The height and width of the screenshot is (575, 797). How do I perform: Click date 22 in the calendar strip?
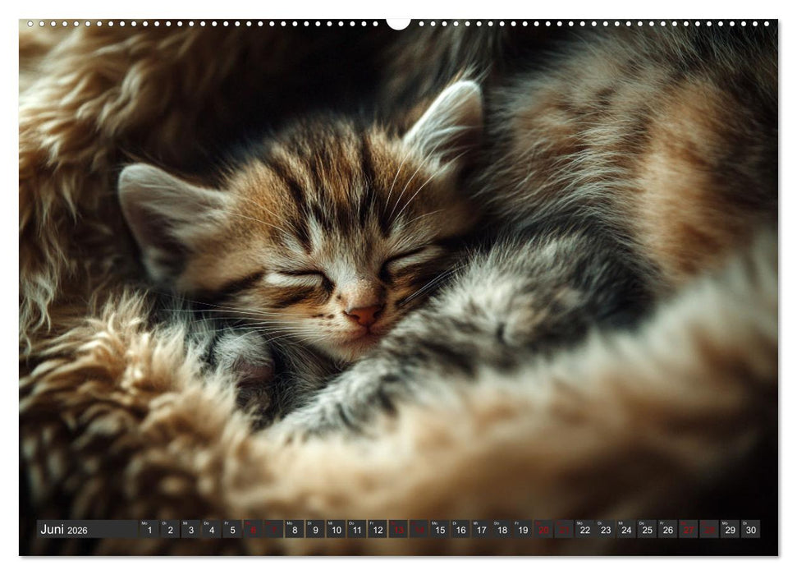tap(584, 530)
